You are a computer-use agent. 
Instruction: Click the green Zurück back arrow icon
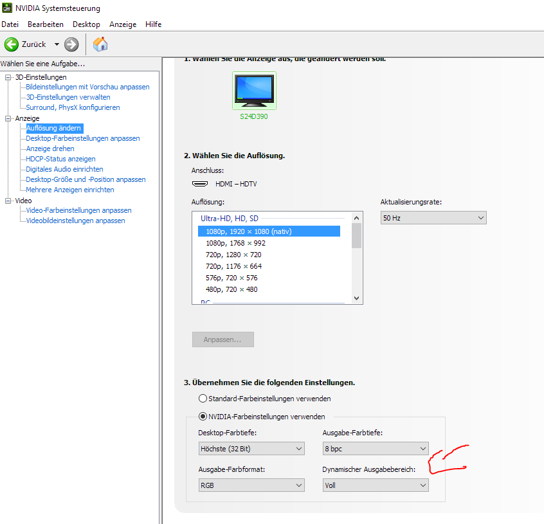[12, 44]
